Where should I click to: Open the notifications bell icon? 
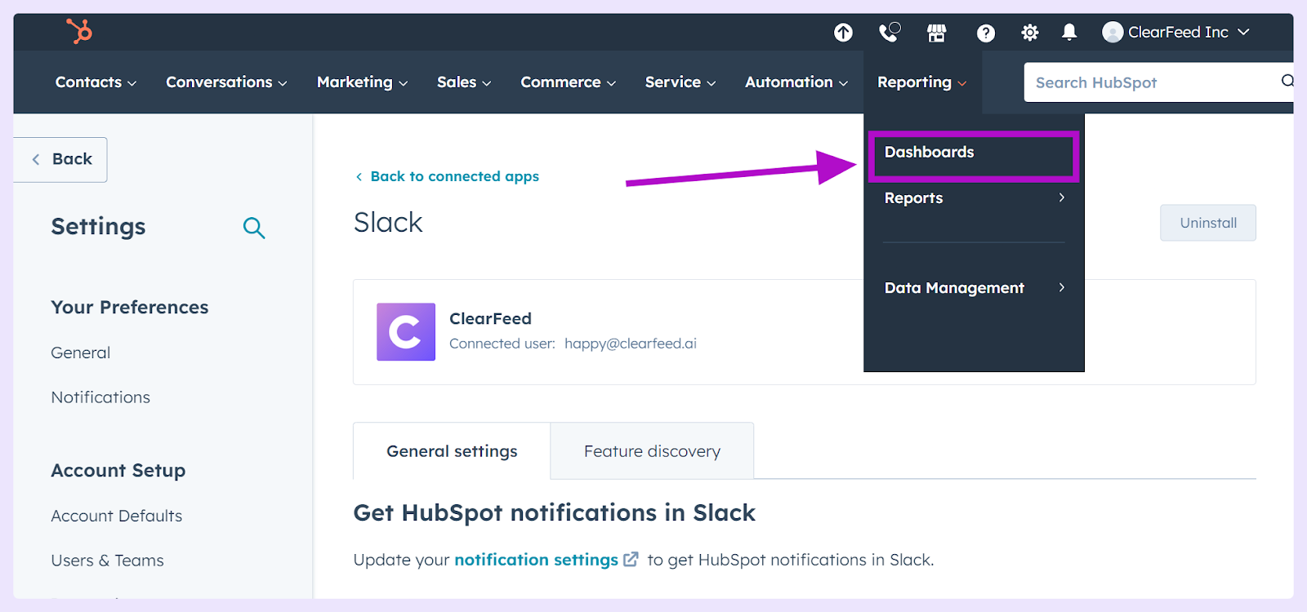pyautogui.click(x=1069, y=32)
